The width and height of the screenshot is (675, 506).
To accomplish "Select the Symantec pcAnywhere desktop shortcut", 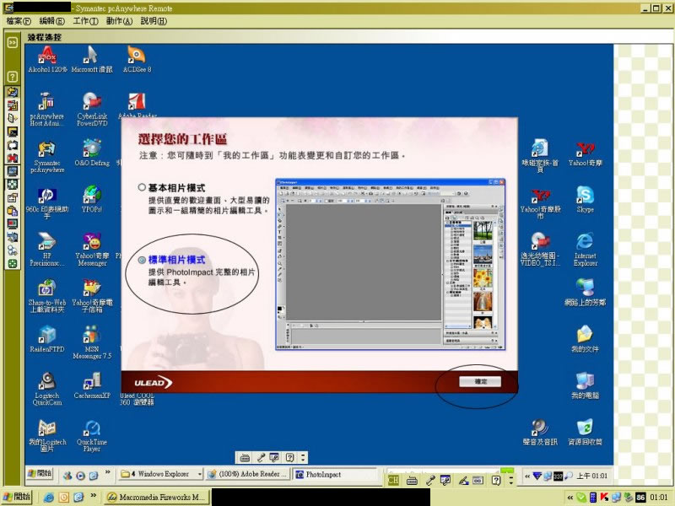I will tap(47, 157).
